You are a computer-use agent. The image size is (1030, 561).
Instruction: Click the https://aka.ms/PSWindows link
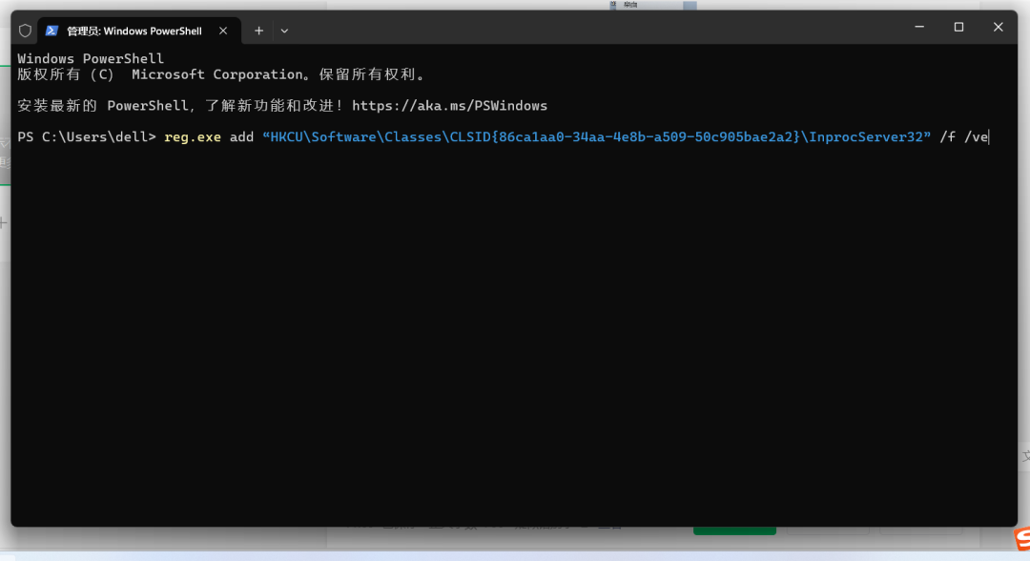pos(449,106)
